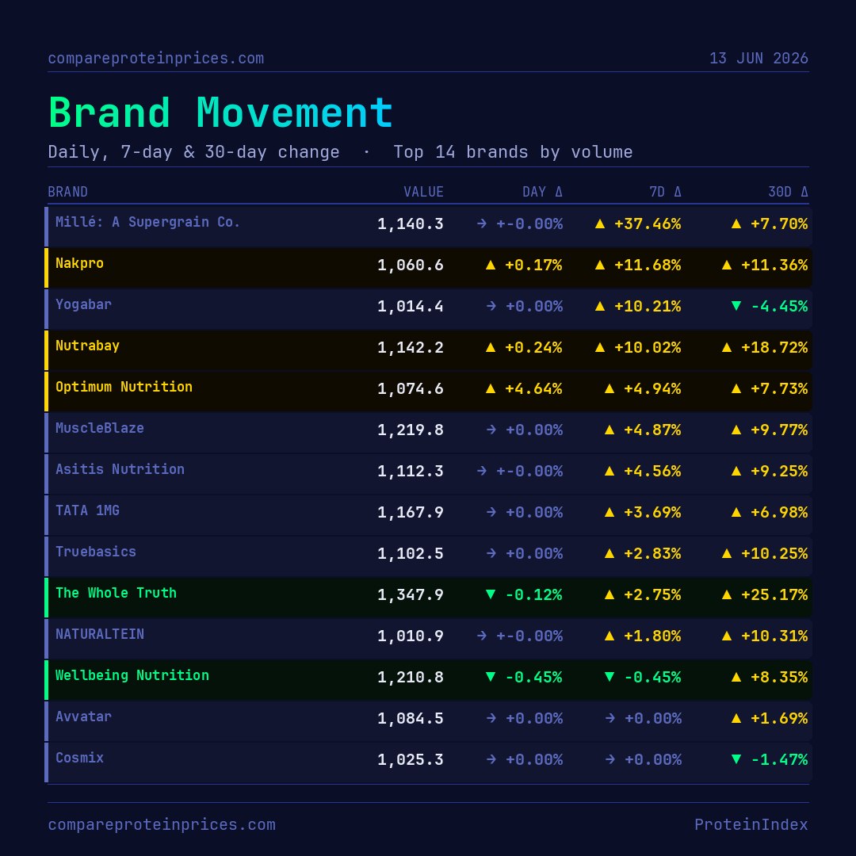Click Truebasics value 1,102.5
Image resolution: width=856 pixels, height=856 pixels.
coord(410,553)
